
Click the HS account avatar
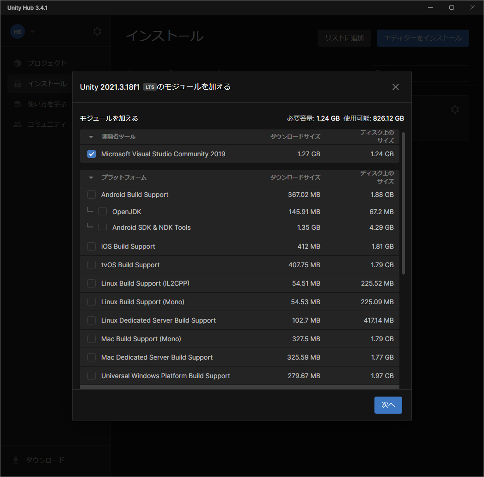tap(18, 31)
